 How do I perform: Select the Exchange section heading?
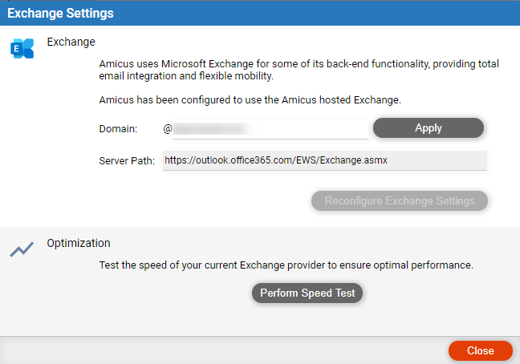71,42
